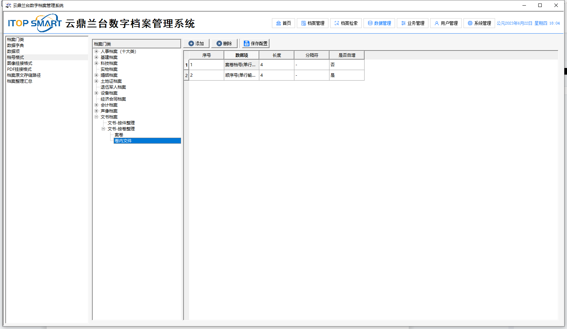Select 数据字典 in left menu

(15, 46)
